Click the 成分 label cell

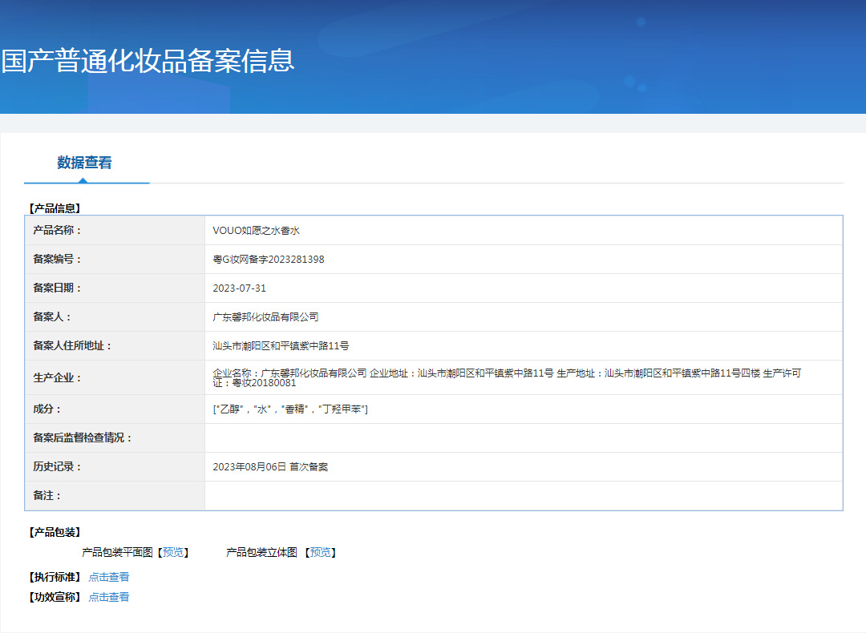tap(47, 409)
